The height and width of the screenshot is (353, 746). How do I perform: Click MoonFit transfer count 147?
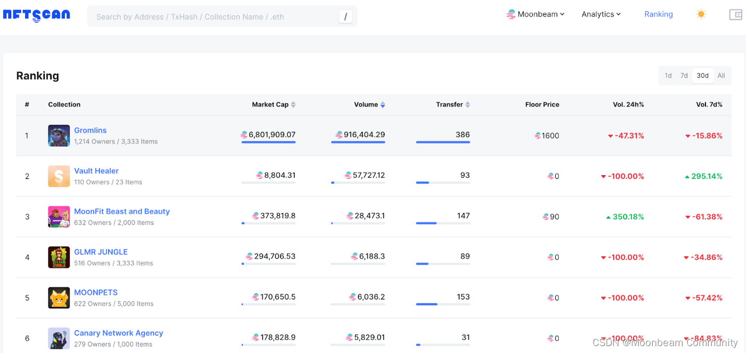click(x=464, y=216)
